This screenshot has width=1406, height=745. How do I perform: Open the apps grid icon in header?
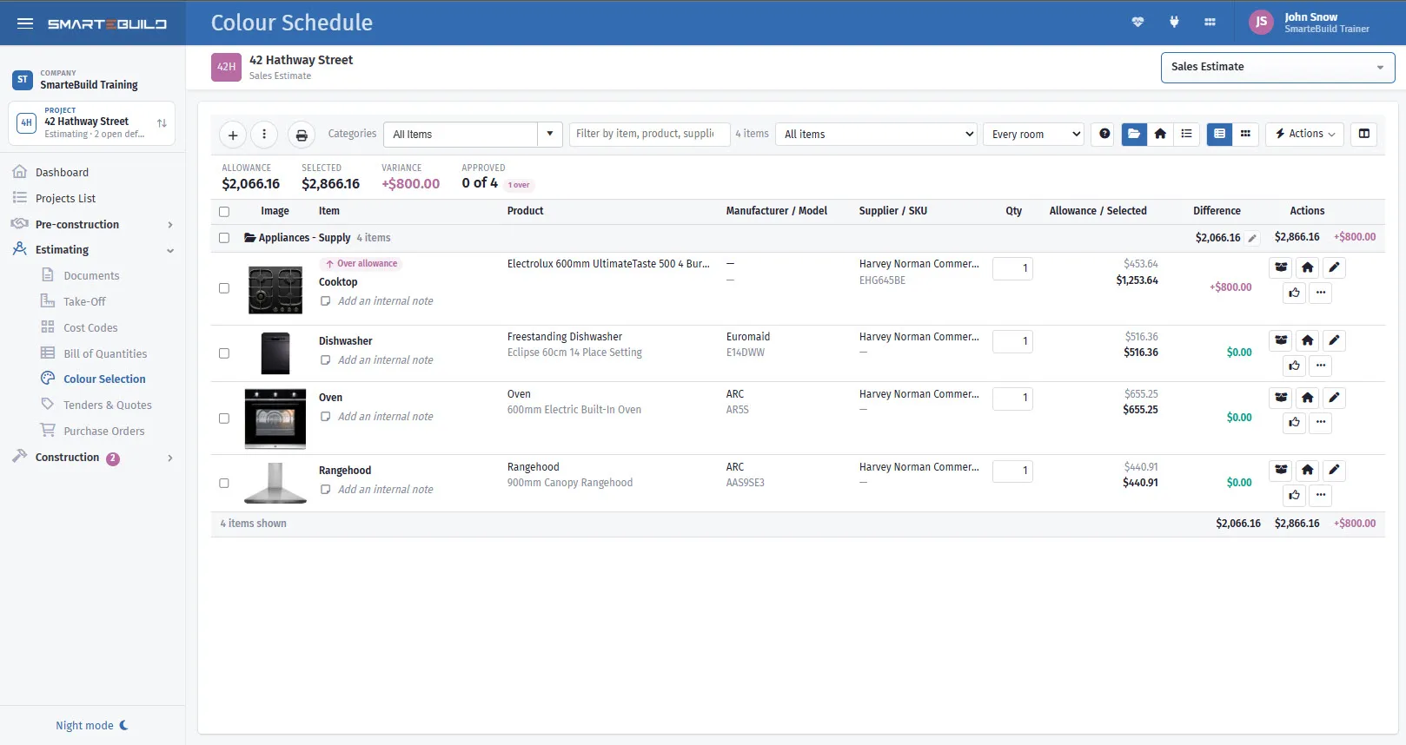click(x=1210, y=23)
